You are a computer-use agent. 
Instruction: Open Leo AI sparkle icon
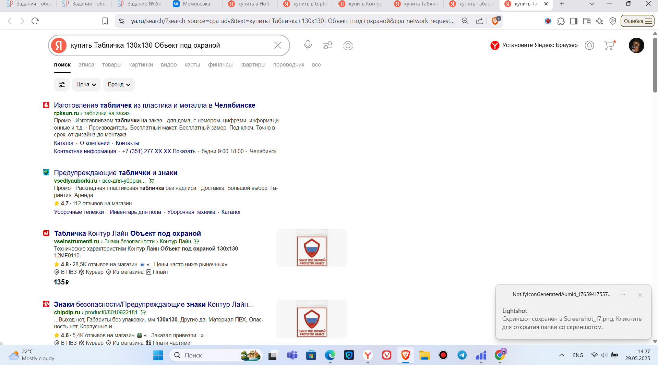tap(599, 21)
